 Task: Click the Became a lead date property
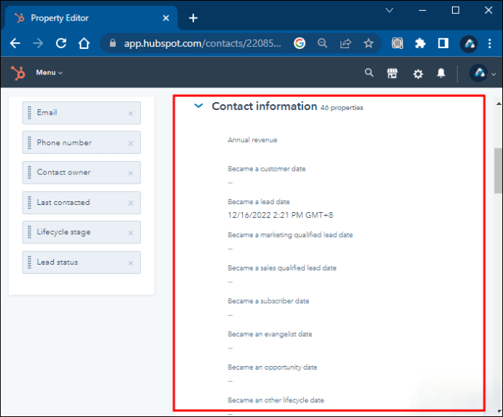coord(259,202)
